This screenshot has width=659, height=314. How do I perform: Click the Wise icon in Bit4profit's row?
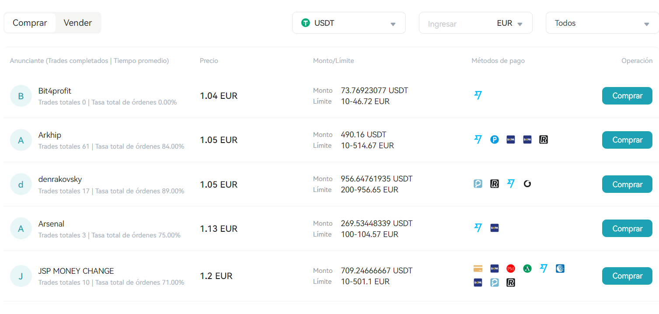[x=478, y=95]
